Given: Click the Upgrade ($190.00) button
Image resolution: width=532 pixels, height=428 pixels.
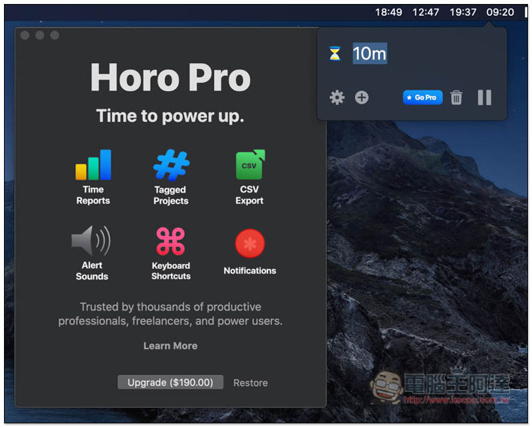Looking at the screenshot, I should click(x=169, y=382).
